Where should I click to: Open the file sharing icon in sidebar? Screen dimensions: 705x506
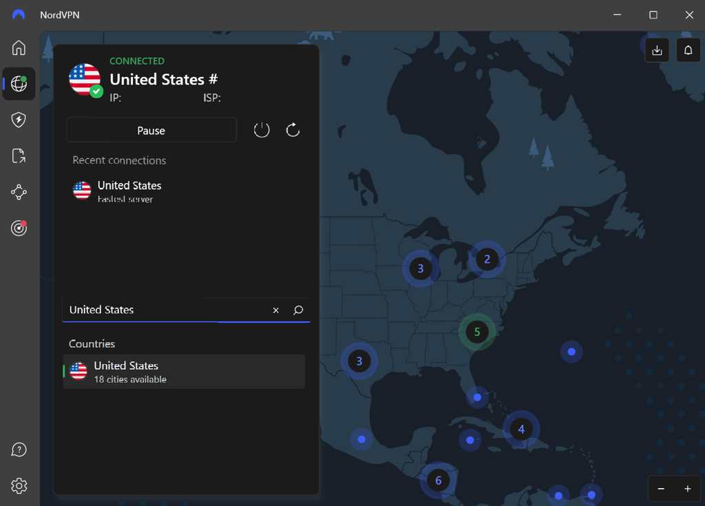coord(19,156)
